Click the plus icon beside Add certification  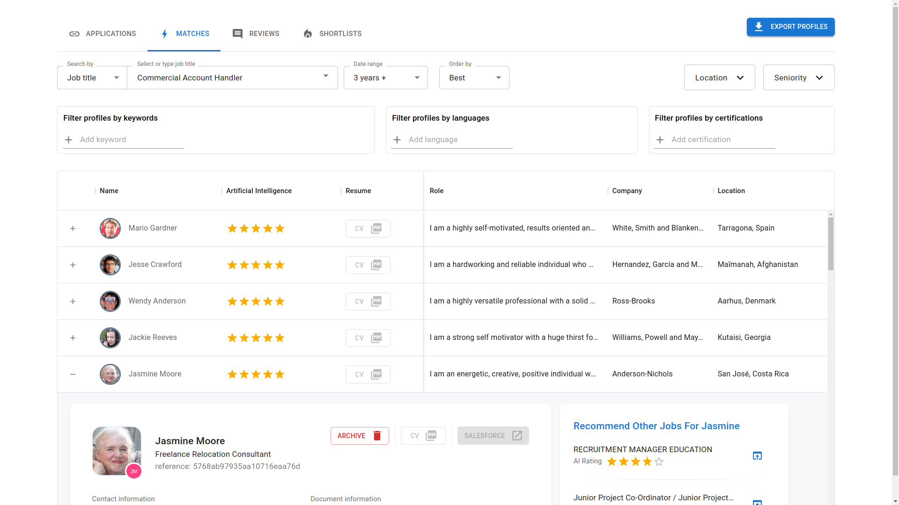tap(660, 140)
